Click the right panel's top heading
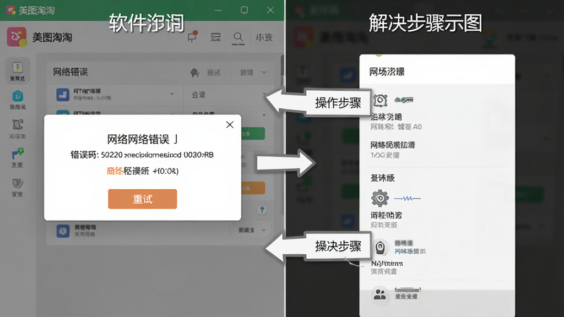The width and height of the screenshot is (564, 317). (x=387, y=72)
